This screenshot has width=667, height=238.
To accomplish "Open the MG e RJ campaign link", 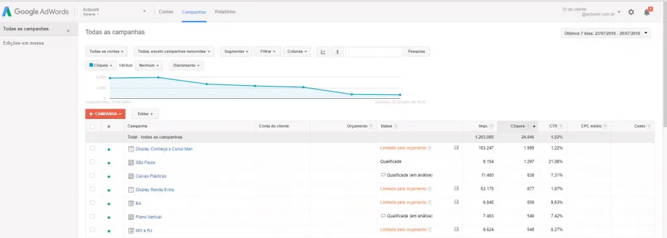I will coord(144,230).
